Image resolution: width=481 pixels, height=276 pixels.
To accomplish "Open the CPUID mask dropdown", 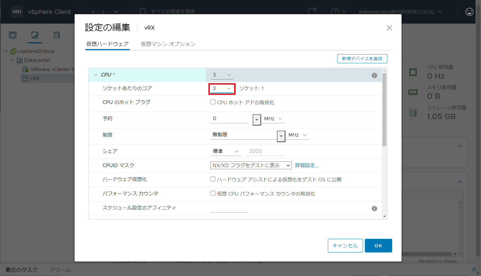I will click(x=251, y=165).
